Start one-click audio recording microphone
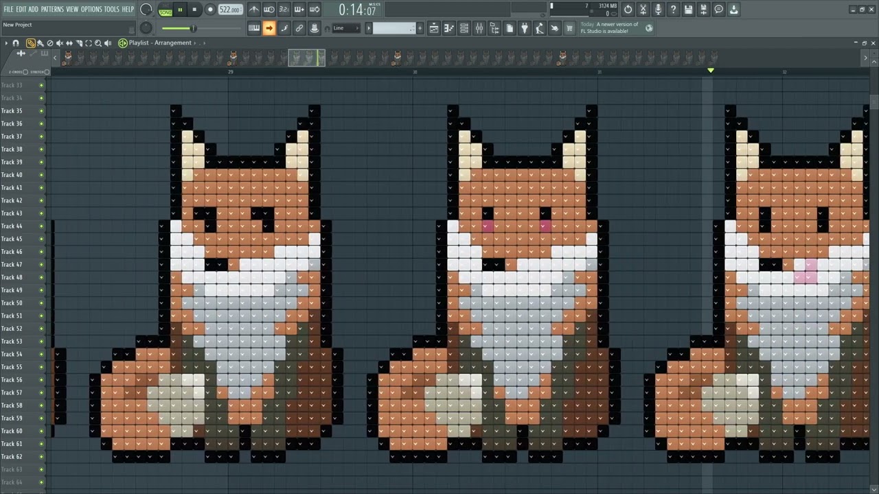This screenshot has height=494, width=879. point(658,10)
